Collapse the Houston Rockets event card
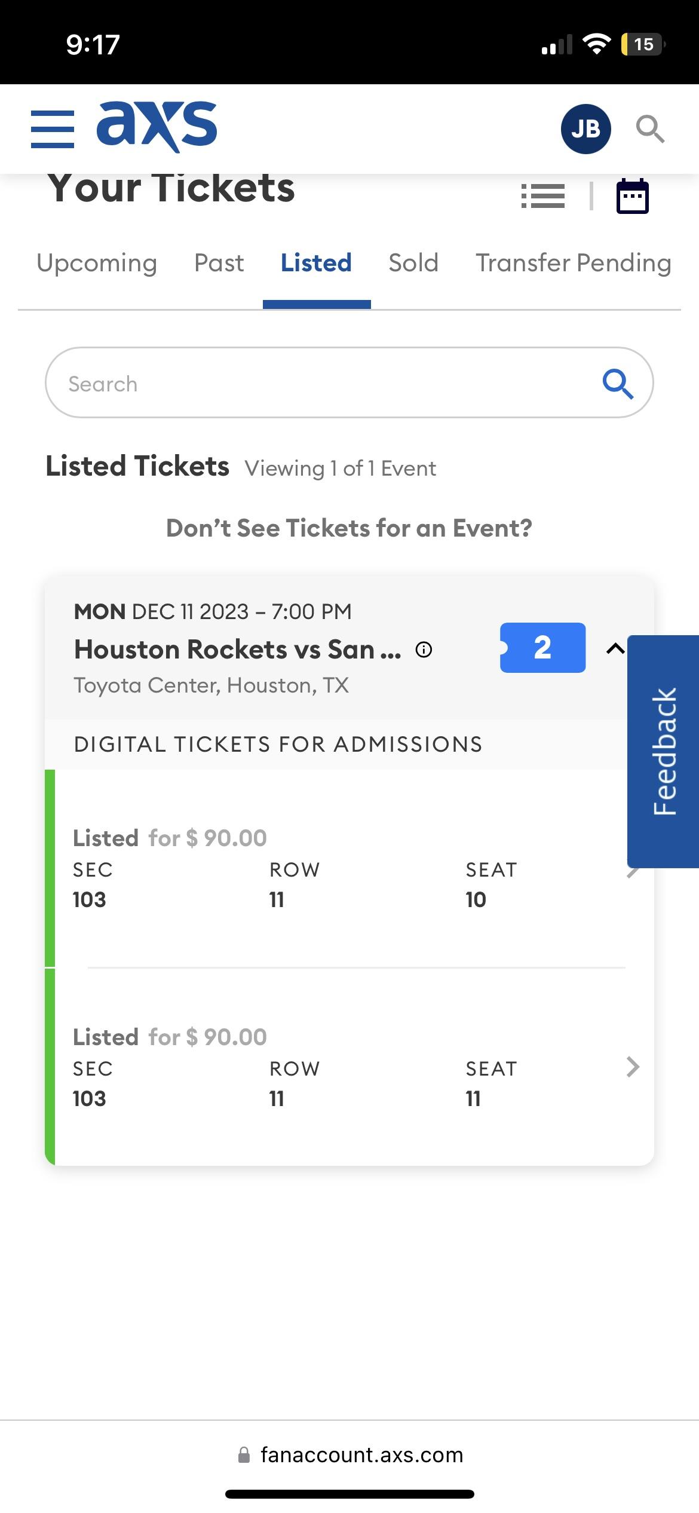Viewport: 699px width, 1513px height. pyautogui.click(x=615, y=648)
